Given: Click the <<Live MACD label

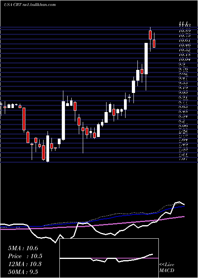Looking at the screenshot, I should coord(167,267).
